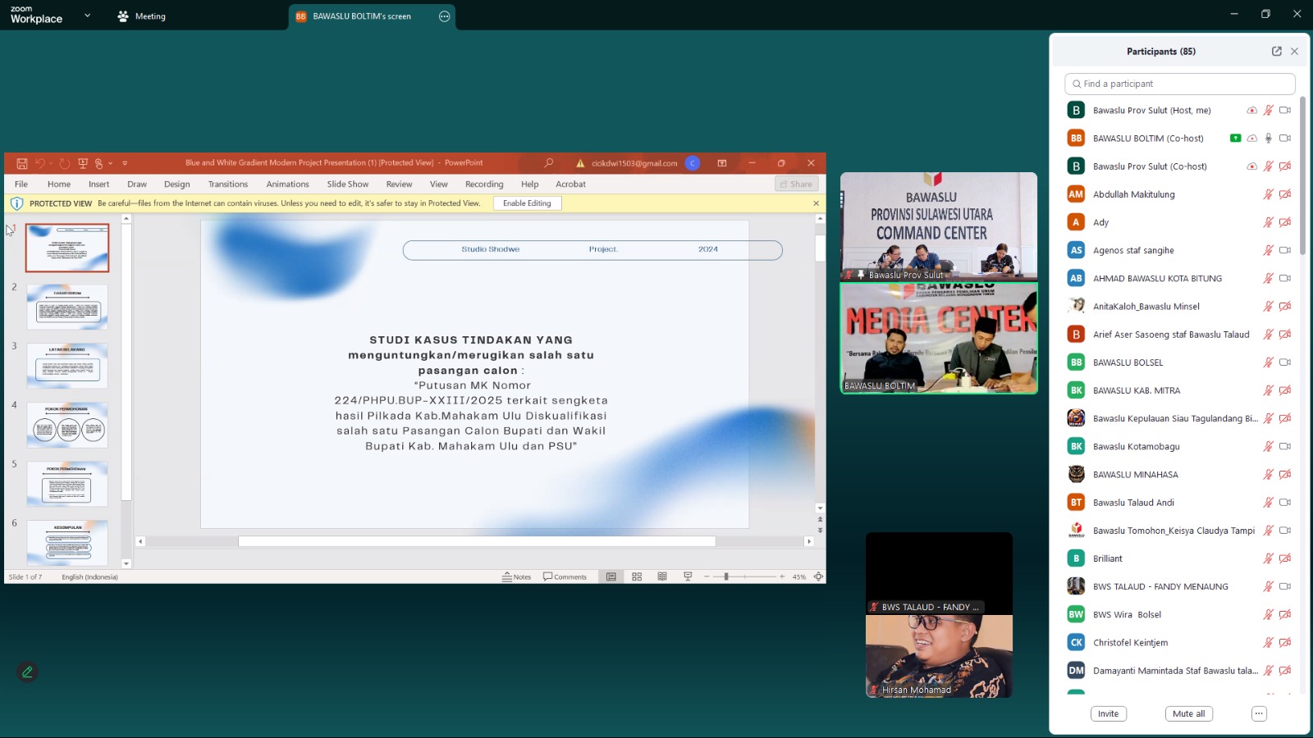Click the horizontal scrollbar under the slide

point(476,541)
